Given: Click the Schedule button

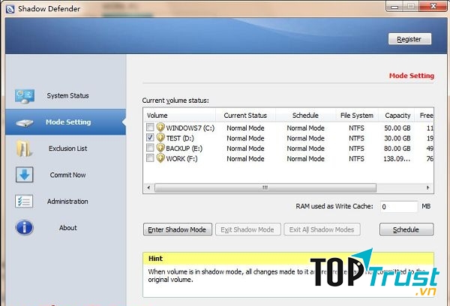Looking at the screenshot, I should [x=406, y=229].
